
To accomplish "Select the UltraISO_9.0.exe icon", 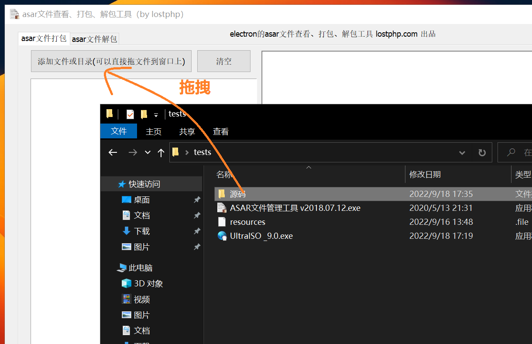I will (222, 236).
